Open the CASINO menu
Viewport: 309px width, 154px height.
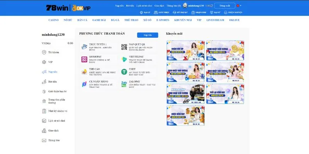tap(54, 20)
